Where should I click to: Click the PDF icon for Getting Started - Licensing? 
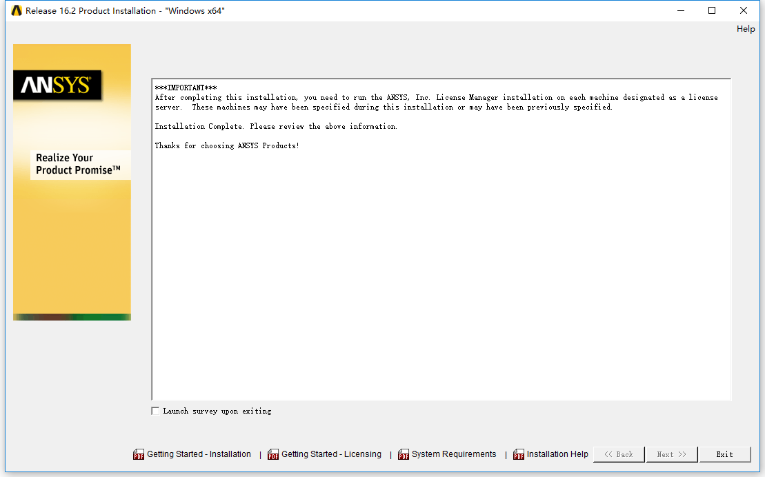273,454
